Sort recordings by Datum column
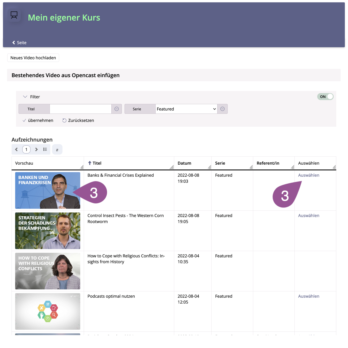The height and width of the screenshot is (348, 348). [184, 163]
